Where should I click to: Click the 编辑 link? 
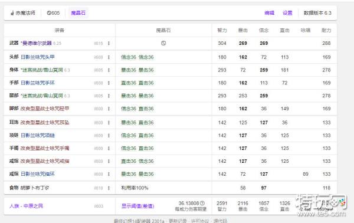coord(270,13)
